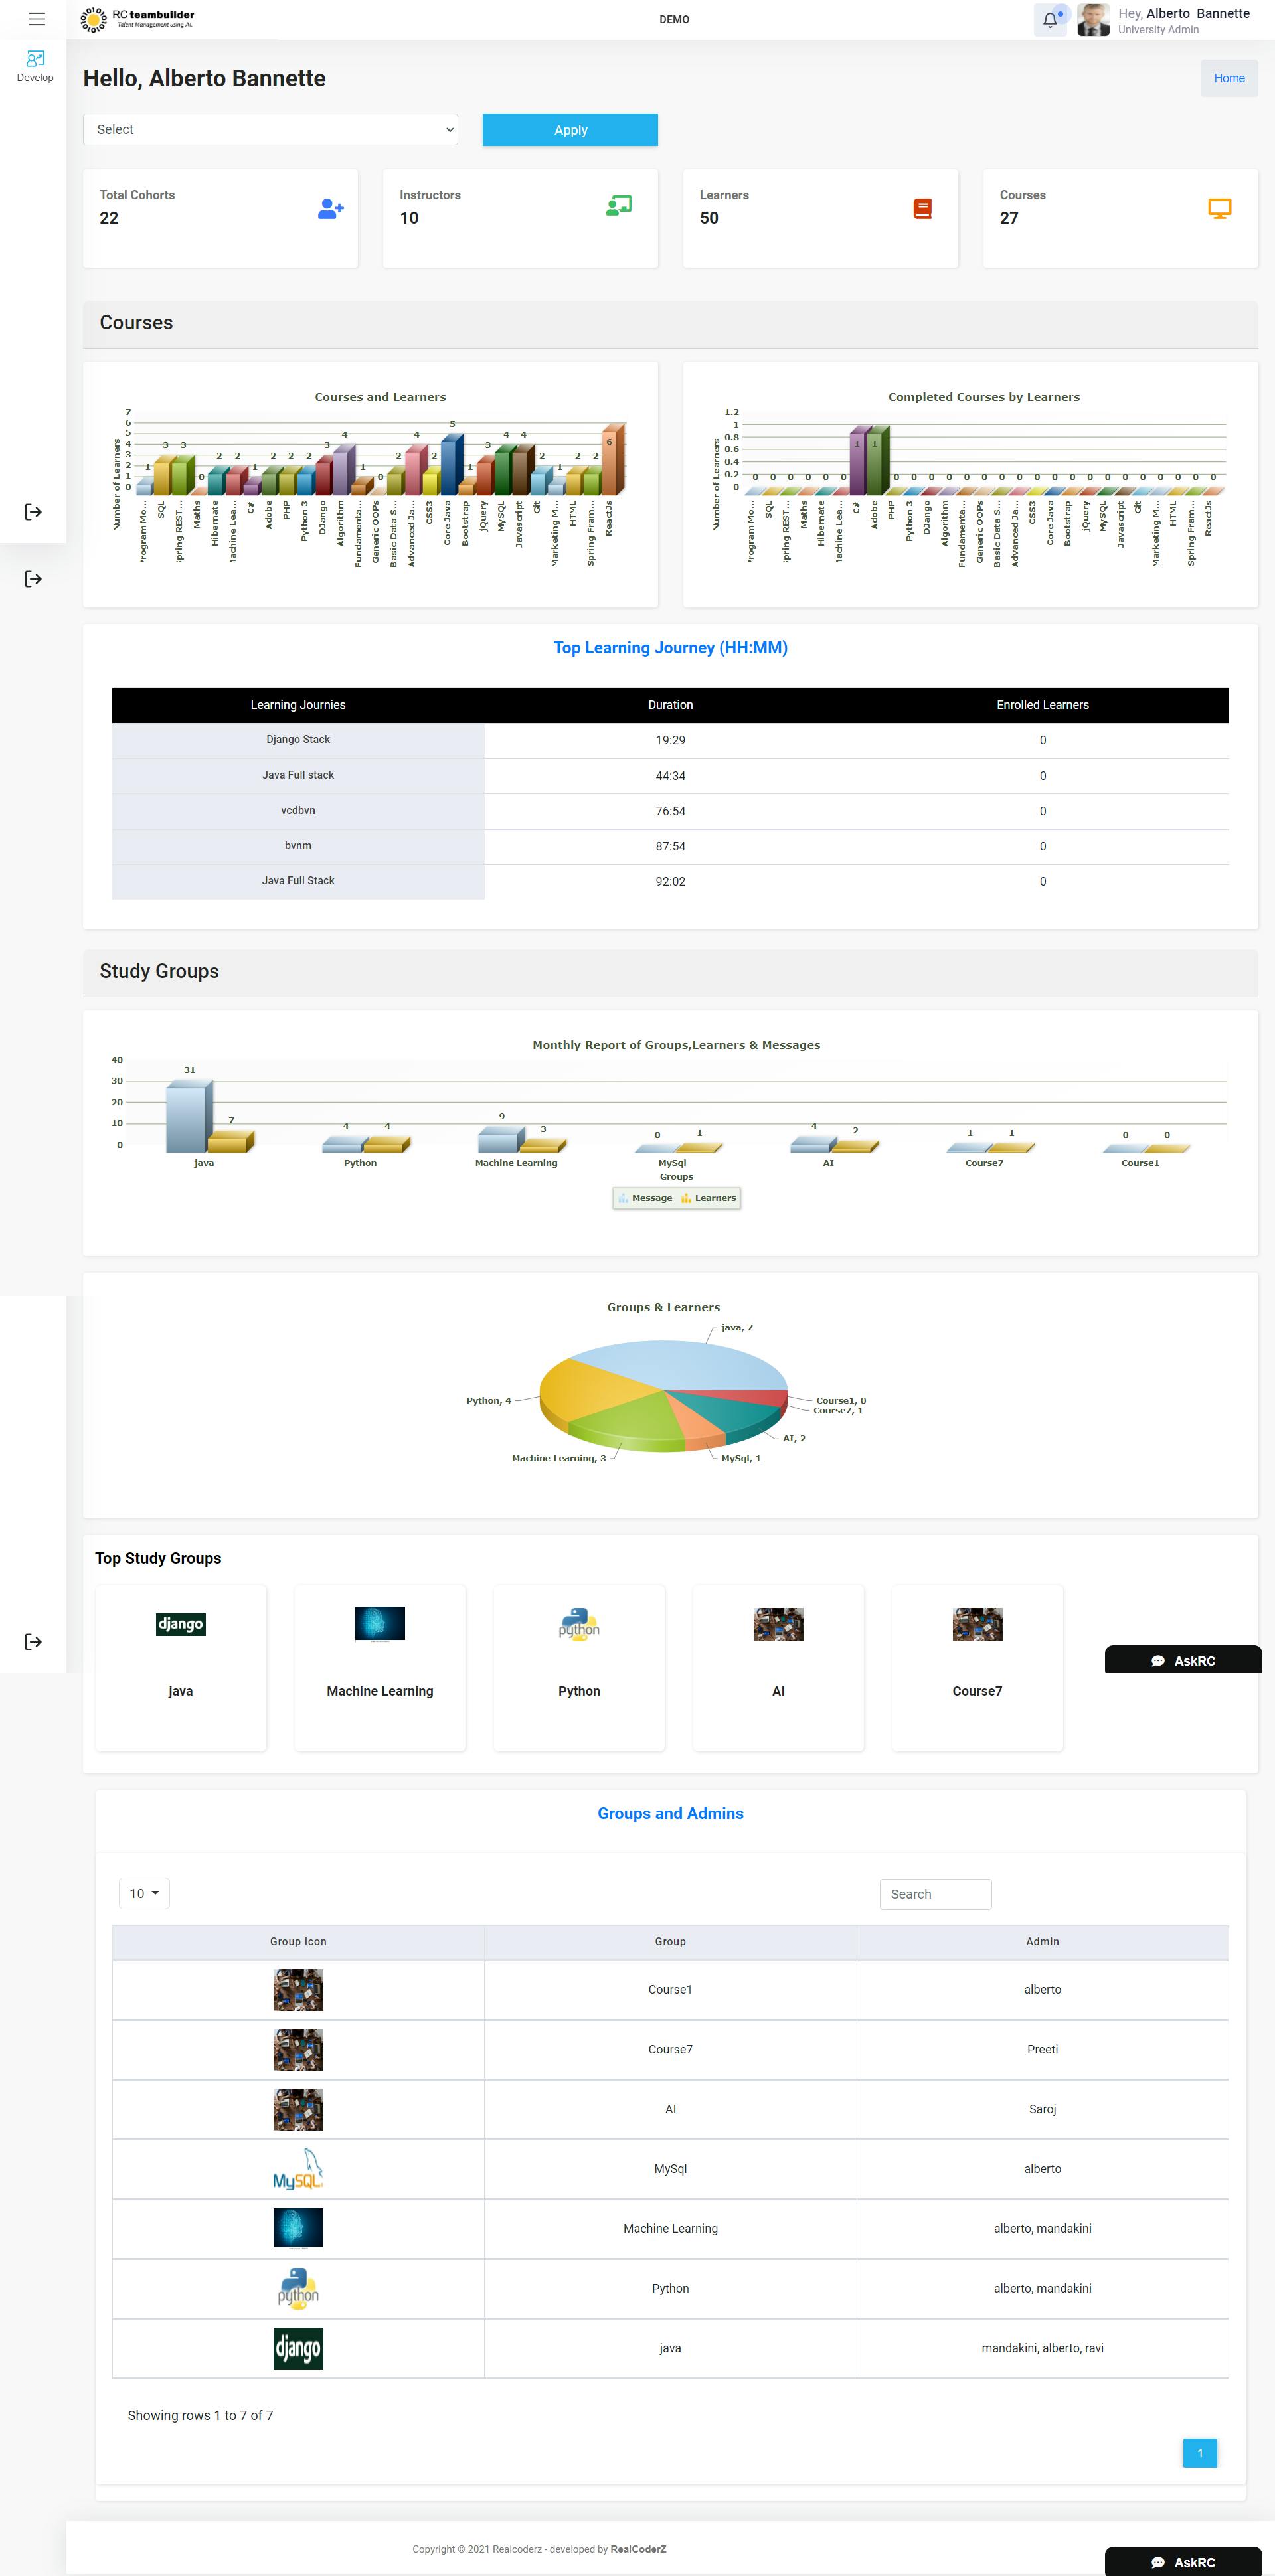Click the Courses monitor icon
Screen dimensions: 1275x2576
[1219, 208]
